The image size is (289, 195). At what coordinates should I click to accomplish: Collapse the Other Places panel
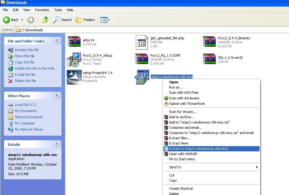click(x=57, y=95)
